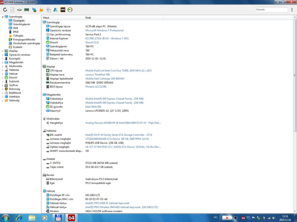Open Microsoft Windows 7 Professional link
This screenshot has width=297, height=222.
click(104, 30)
